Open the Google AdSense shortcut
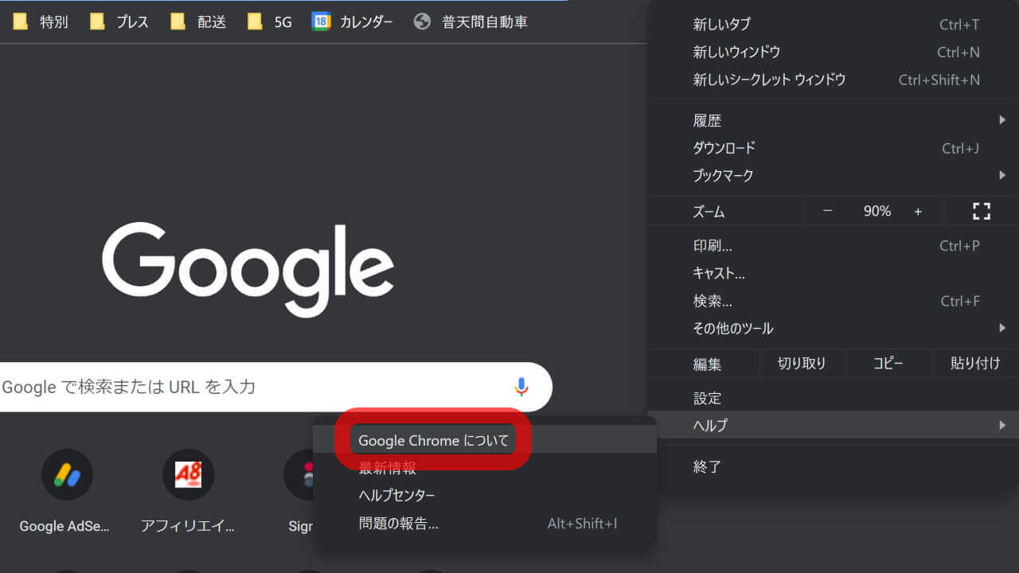 66,474
